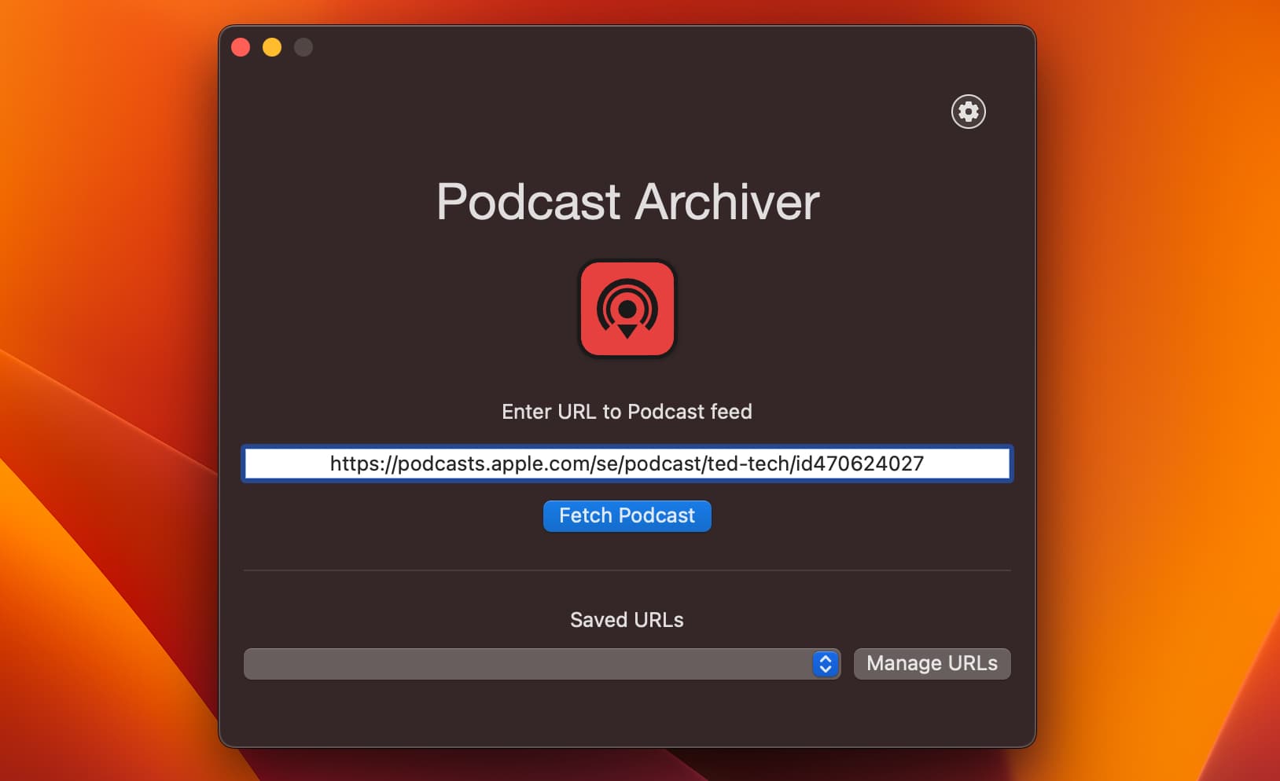Screen dimensions: 1280x781
Task: Click the Podcast Archiver title text
Action: point(627,202)
